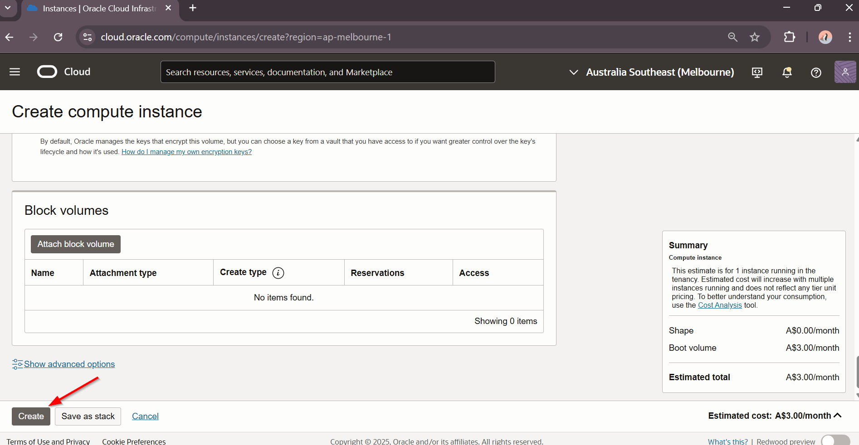Viewport: 859px width, 445px height.
Task: Click Attach block volume button
Action: pyautogui.click(x=76, y=244)
